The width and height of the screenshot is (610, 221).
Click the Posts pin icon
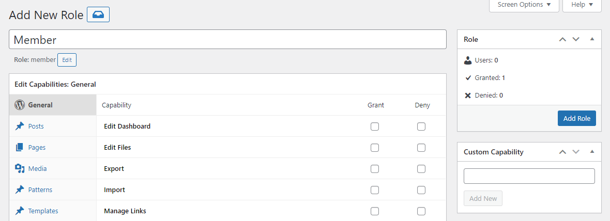pos(20,126)
